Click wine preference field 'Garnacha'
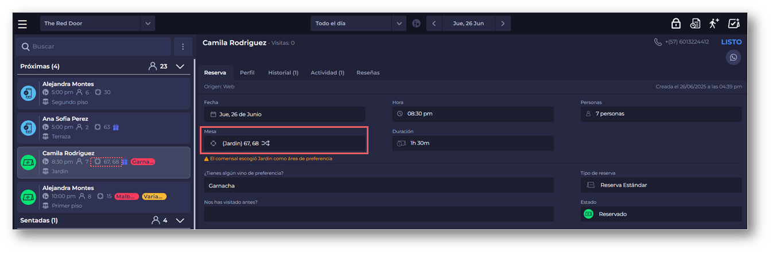The height and width of the screenshot is (254, 772). (x=379, y=185)
